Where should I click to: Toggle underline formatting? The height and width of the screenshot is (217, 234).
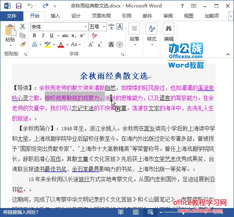point(51,36)
